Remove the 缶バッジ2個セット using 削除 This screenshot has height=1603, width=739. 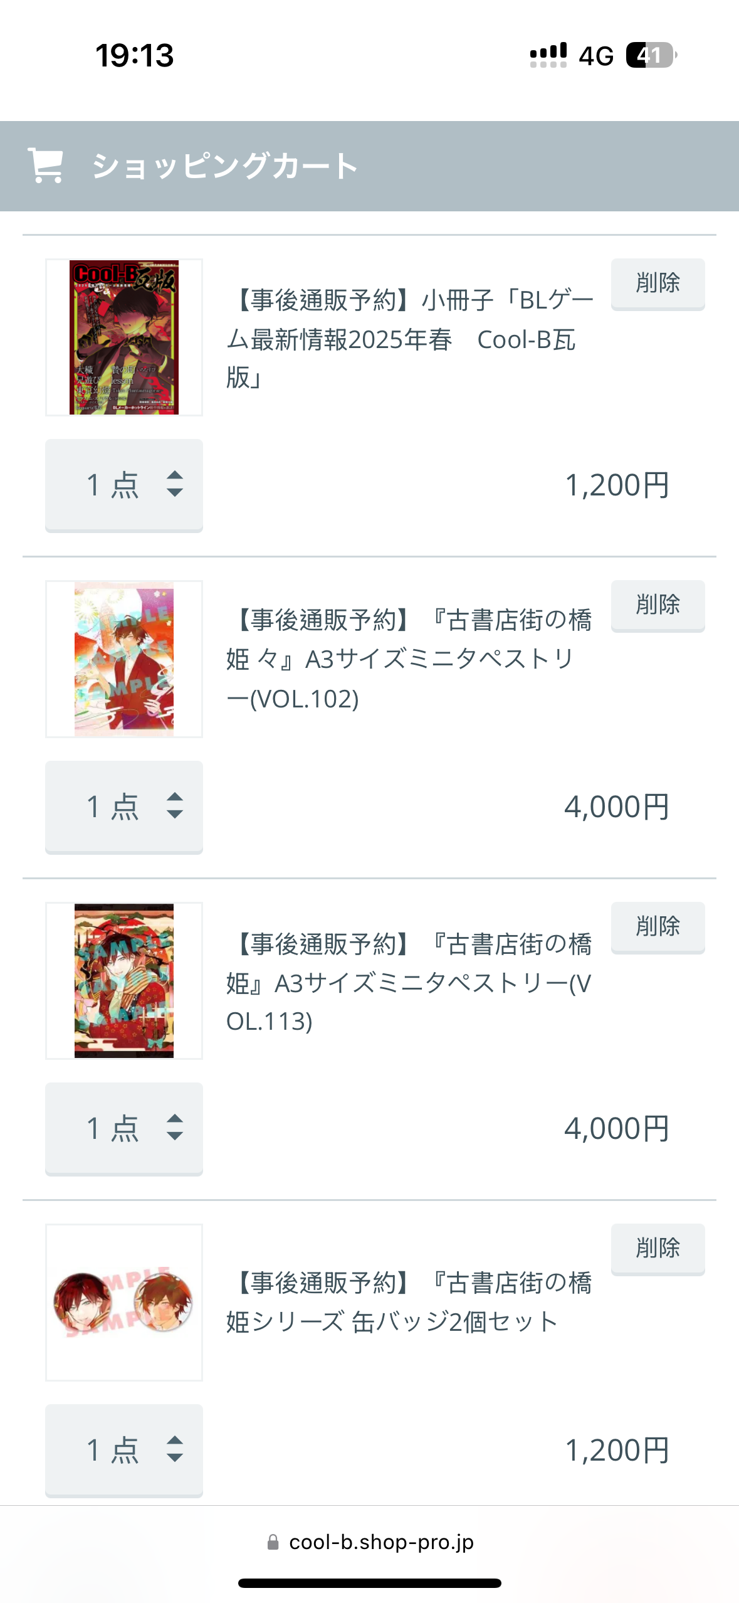click(x=658, y=1248)
